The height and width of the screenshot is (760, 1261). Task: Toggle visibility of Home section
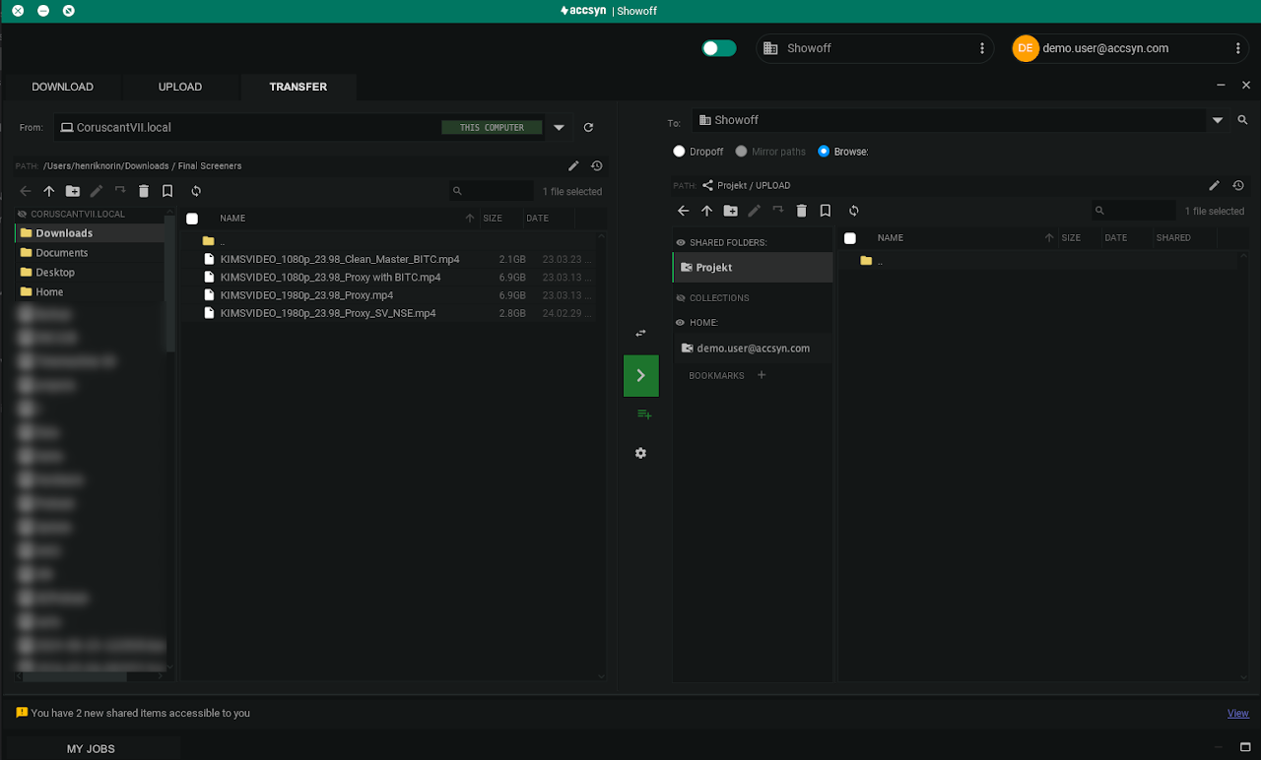coord(681,323)
